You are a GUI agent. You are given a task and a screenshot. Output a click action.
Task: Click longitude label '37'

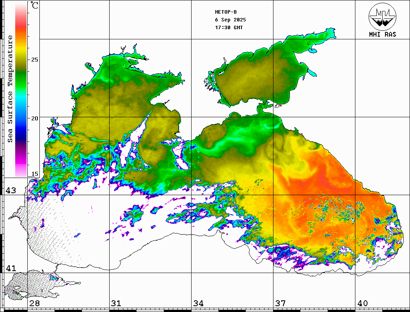coord(280,303)
